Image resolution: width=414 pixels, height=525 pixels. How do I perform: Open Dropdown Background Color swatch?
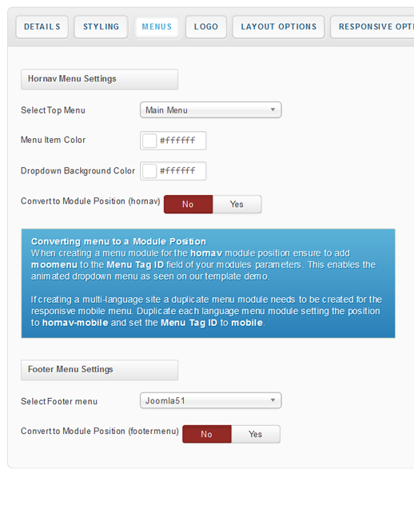(x=149, y=171)
